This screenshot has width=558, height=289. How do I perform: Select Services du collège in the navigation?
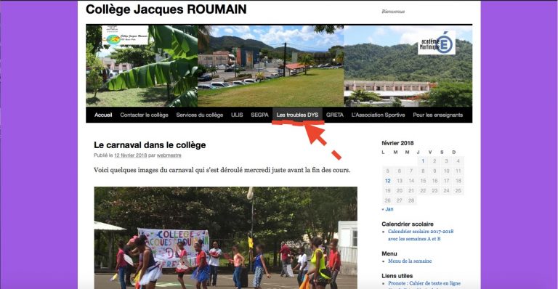[x=200, y=115]
